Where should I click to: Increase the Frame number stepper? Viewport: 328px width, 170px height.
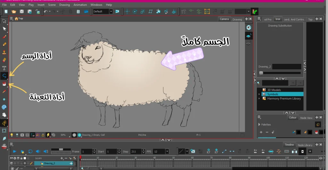point(94,150)
